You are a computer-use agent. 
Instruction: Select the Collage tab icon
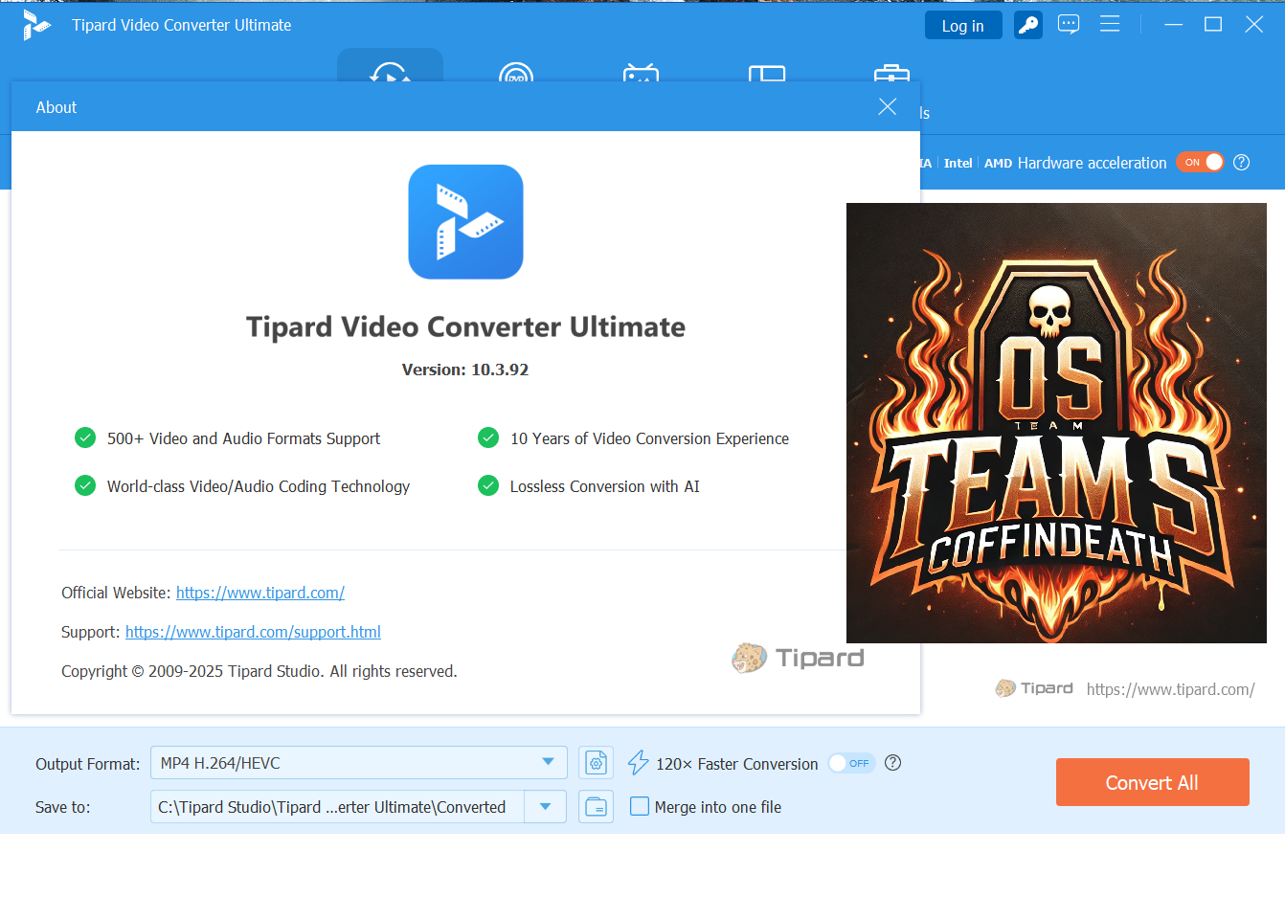(x=767, y=74)
